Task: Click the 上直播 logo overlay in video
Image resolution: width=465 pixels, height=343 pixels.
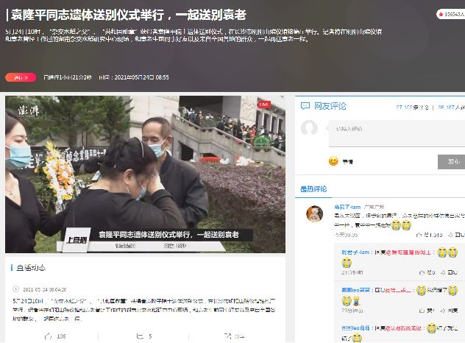Action: pos(77,240)
